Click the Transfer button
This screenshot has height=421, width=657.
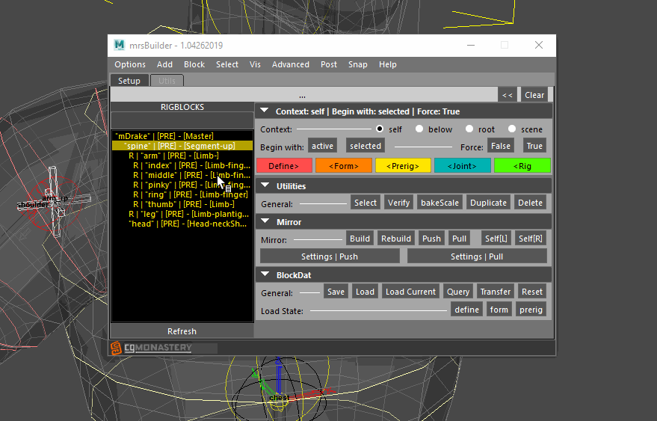click(496, 292)
